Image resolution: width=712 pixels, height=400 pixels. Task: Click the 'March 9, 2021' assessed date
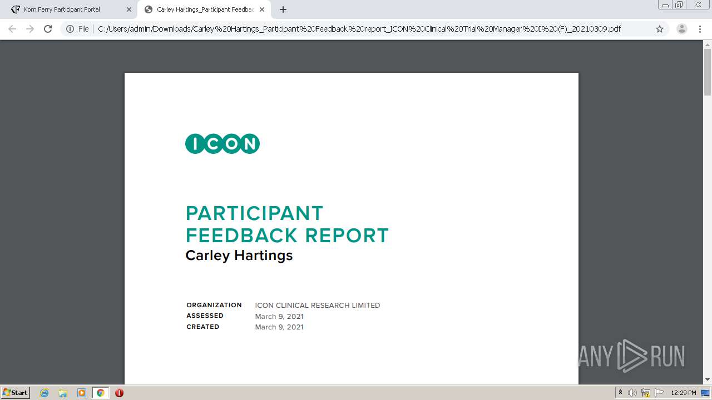click(279, 317)
